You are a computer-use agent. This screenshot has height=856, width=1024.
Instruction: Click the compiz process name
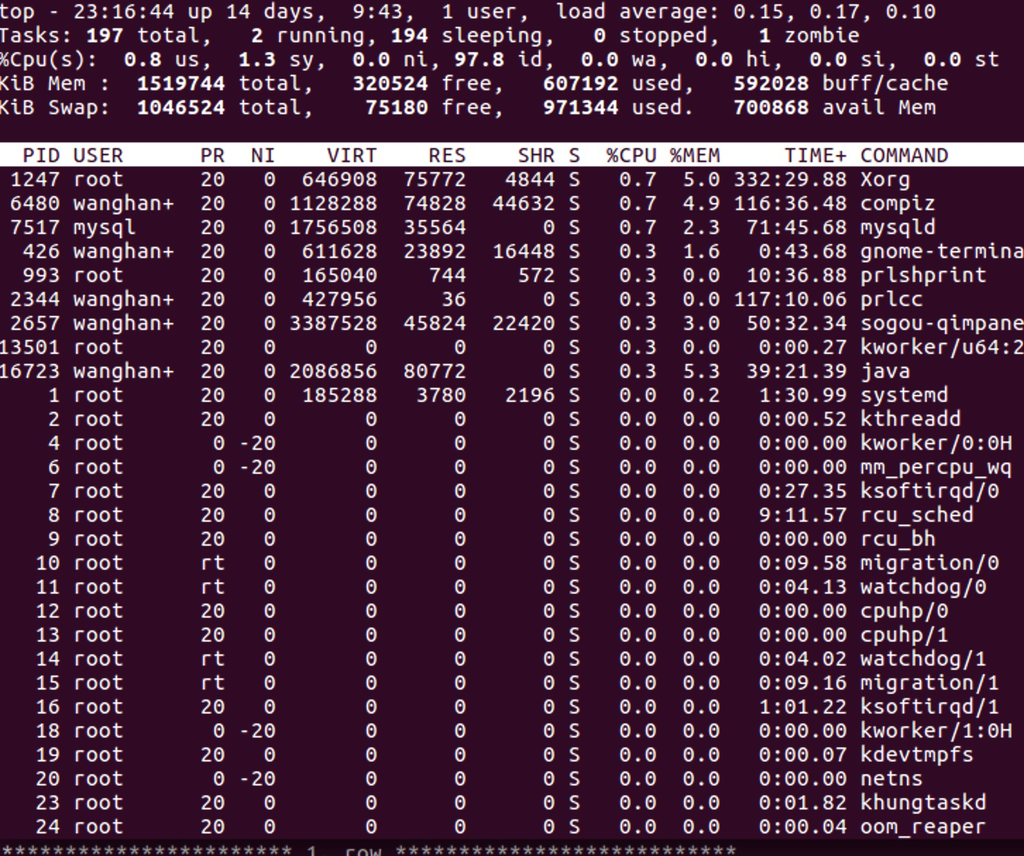click(898, 204)
